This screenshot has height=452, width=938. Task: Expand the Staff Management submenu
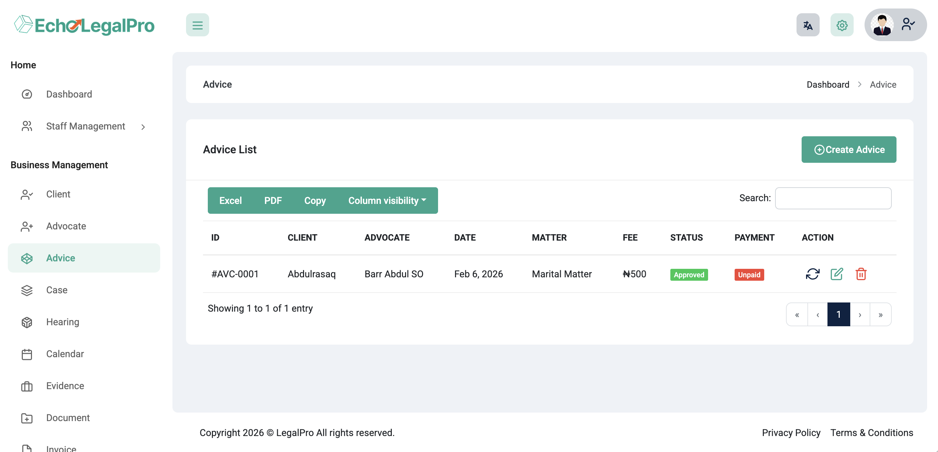click(x=85, y=126)
